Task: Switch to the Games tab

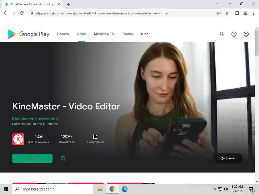Action: click(63, 34)
